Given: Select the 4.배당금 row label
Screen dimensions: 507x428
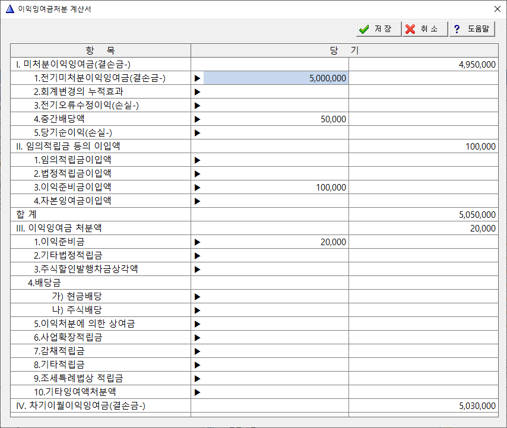Looking at the screenshot, I should point(45,283).
